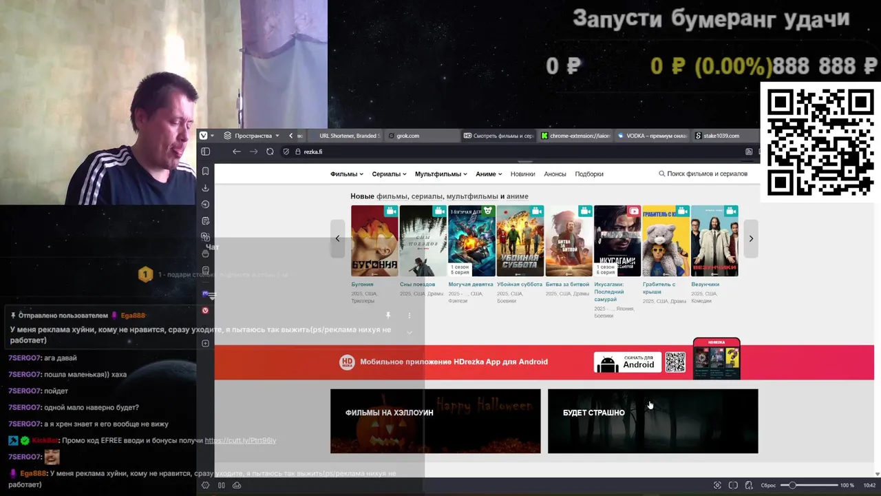
Task: Select the Смотреть фильмы и сериалы tab
Action: 498,136
